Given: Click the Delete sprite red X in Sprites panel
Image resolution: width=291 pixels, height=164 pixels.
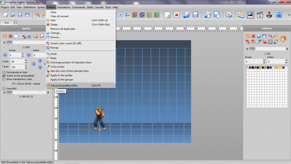Looking at the screenshot, I should click(11, 36).
